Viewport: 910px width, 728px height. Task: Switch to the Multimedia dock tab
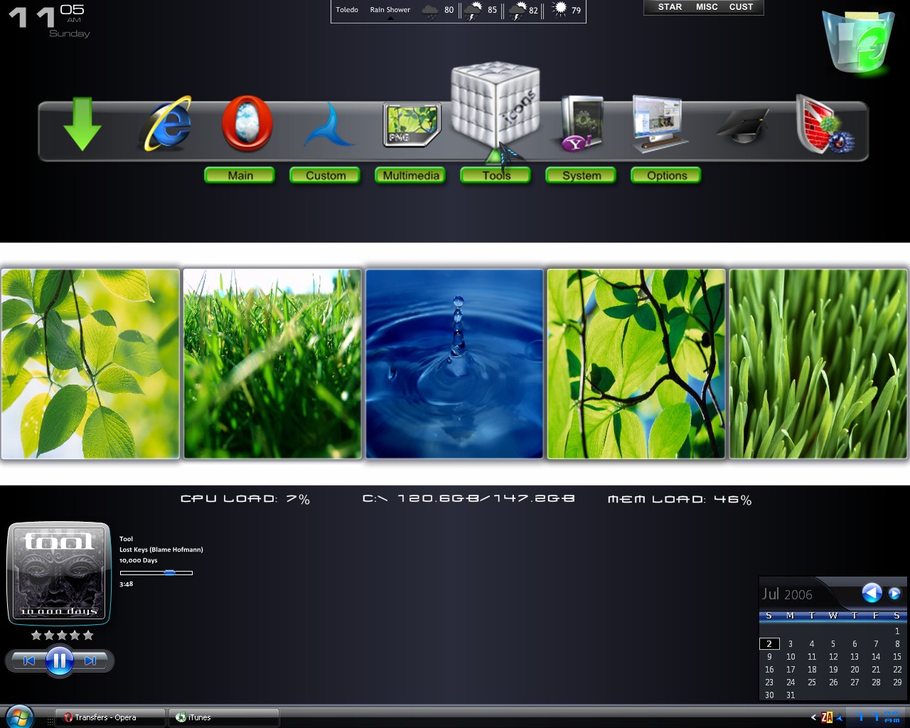click(x=410, y=175)
